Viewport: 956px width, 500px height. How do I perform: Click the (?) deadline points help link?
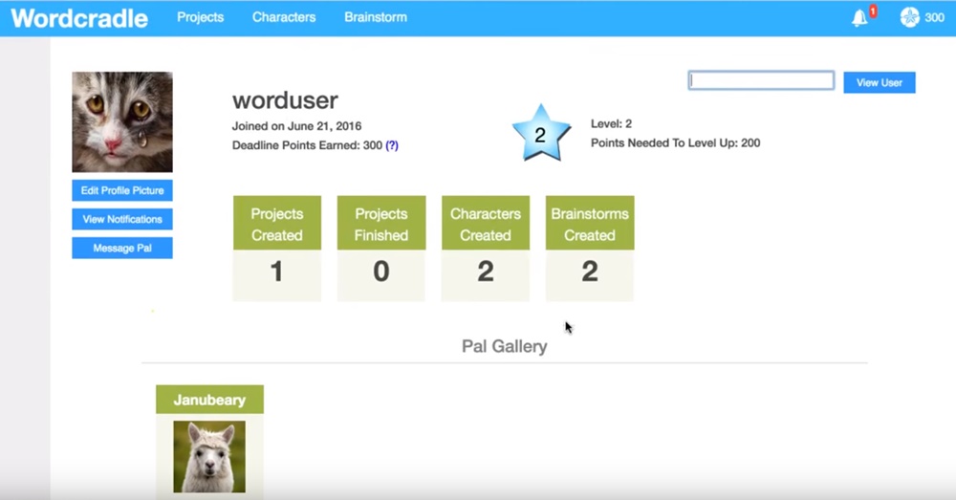(x=392, y=145)
